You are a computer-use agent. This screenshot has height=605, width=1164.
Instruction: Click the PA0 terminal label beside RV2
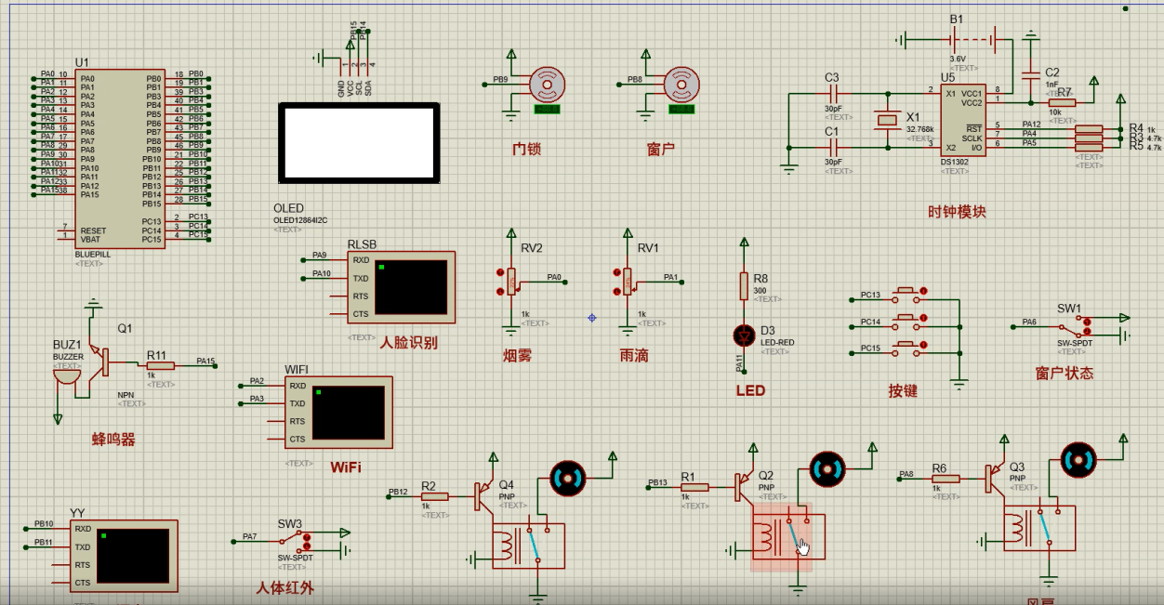click(554, 277)
